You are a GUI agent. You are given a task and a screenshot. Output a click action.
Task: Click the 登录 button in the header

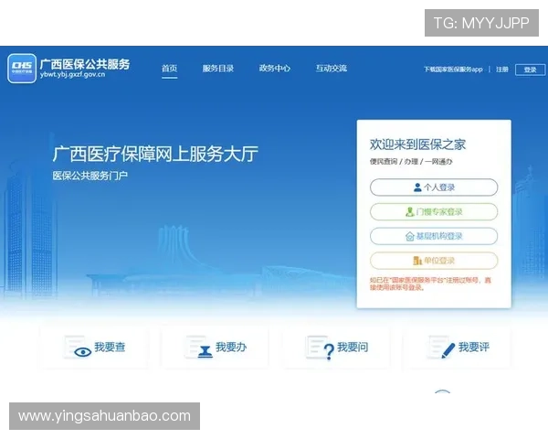click(530, 70)
